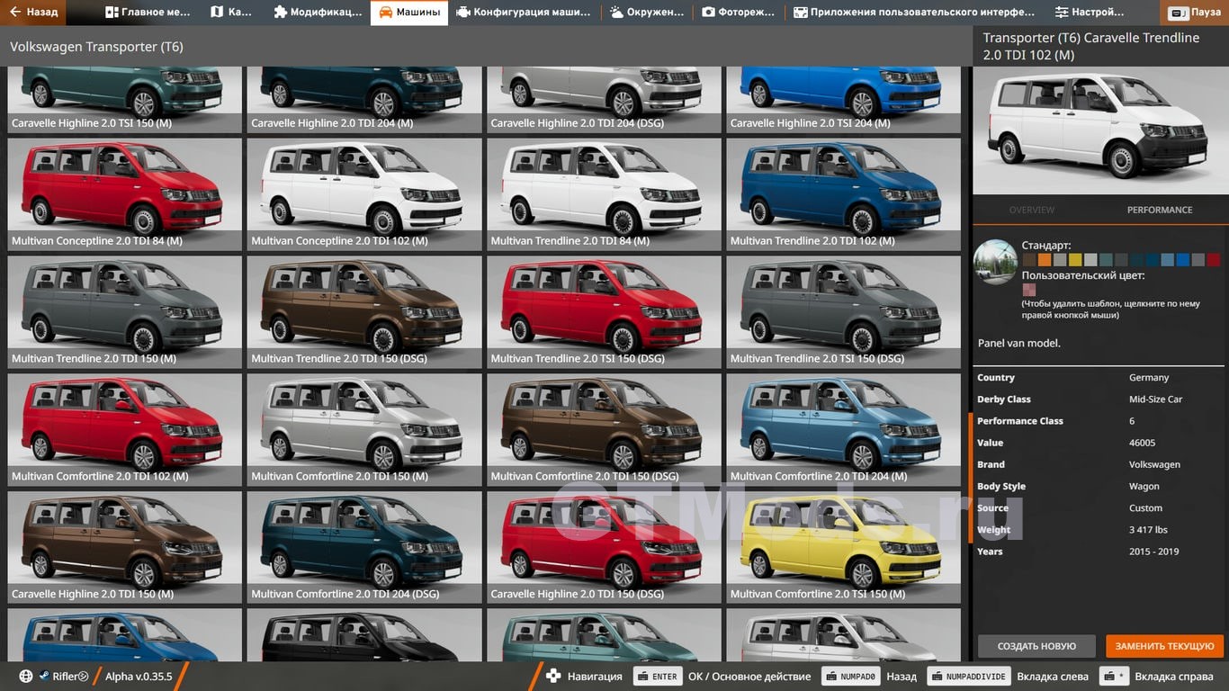The height and width of the screenshot is (691, 1229).
Task: Switch to the Фоторежим tab
Action: click(739, 13)
